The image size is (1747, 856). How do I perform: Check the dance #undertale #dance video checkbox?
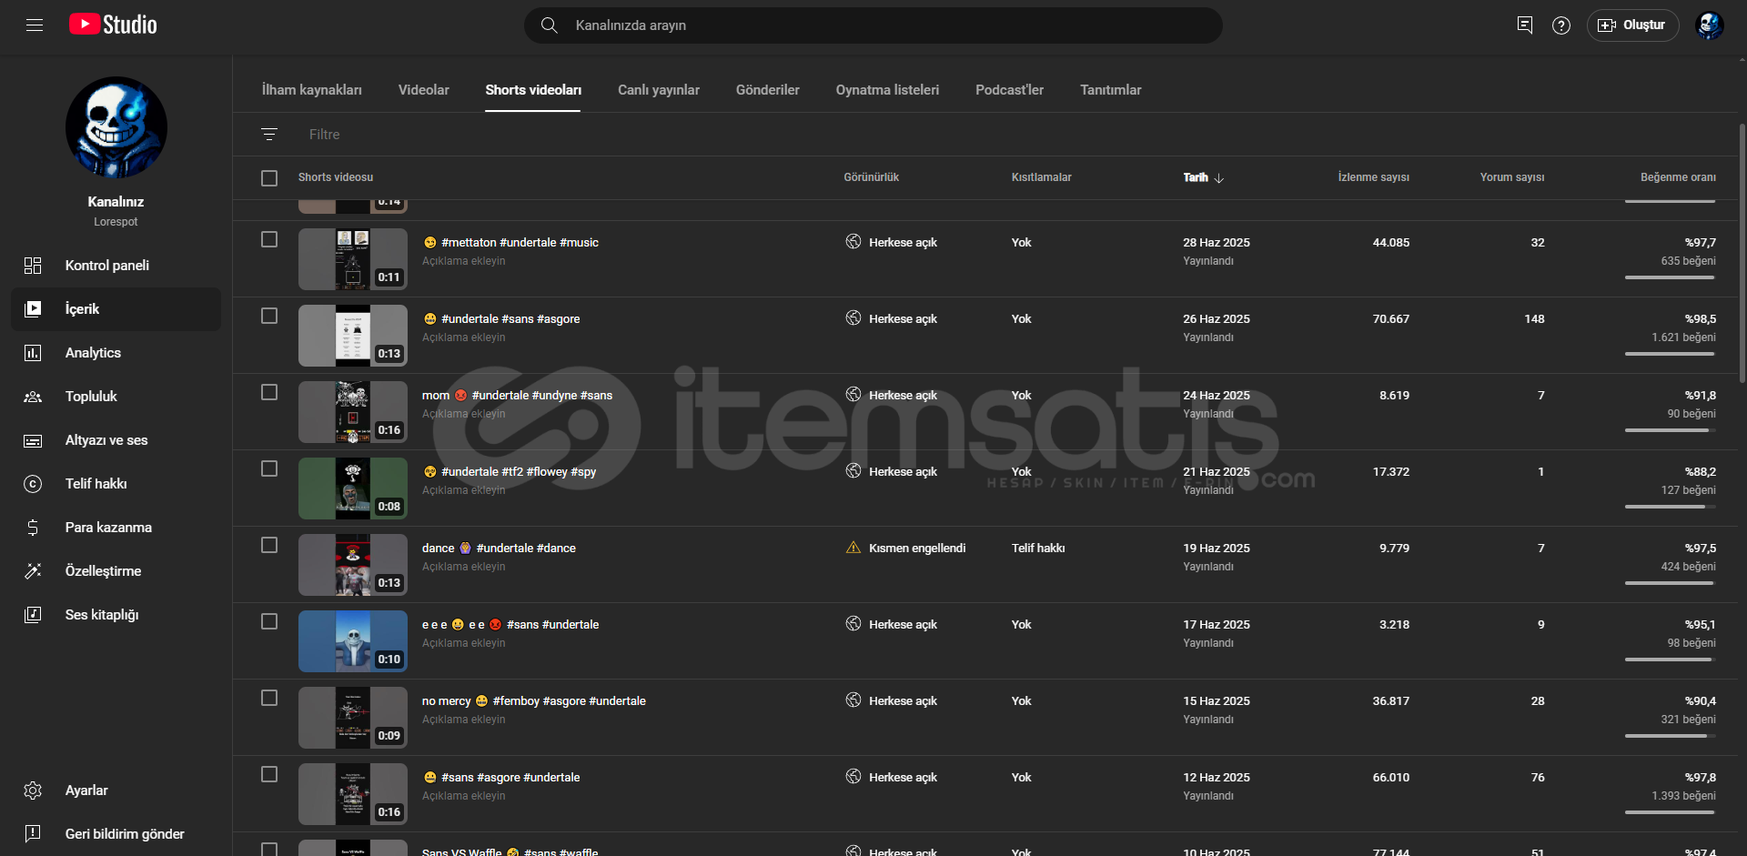click(x=269, y=545)
